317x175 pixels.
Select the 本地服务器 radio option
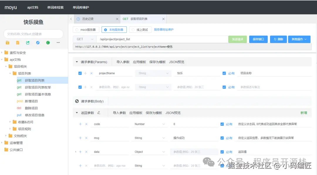tap(114, 30)
